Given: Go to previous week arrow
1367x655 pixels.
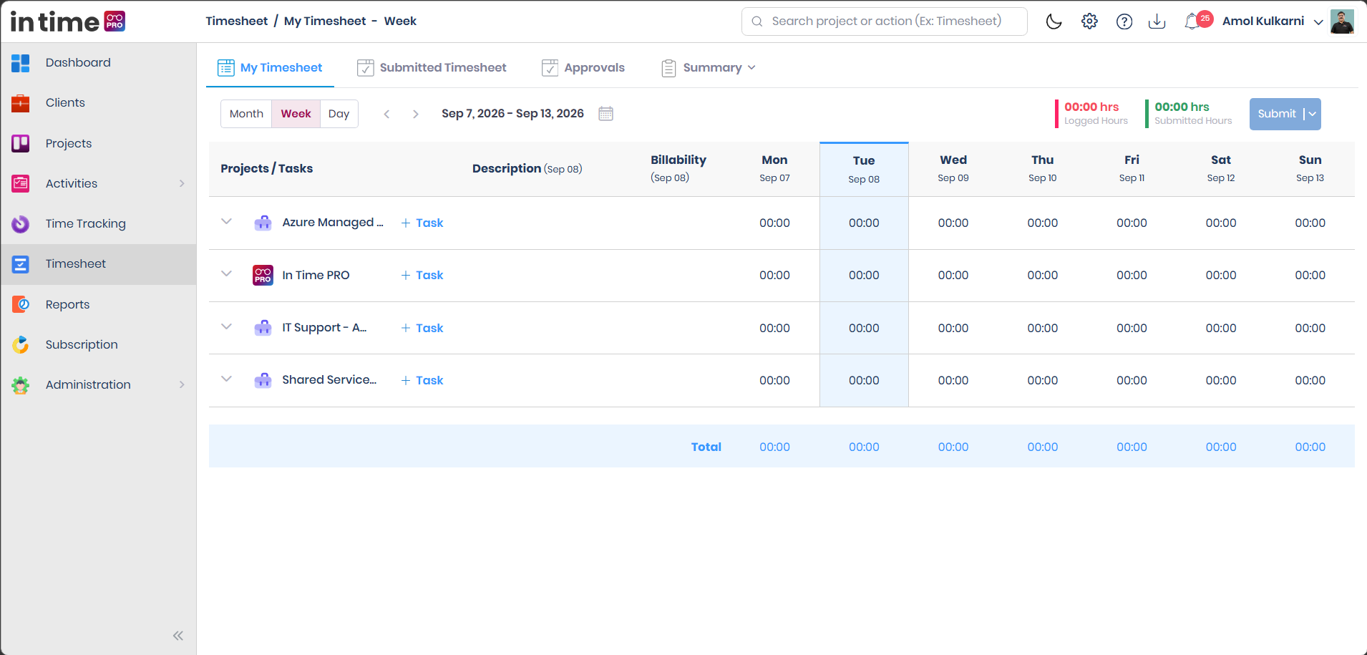Looking at the screenshot, I should pyautogui.click(x=386, y=114).
